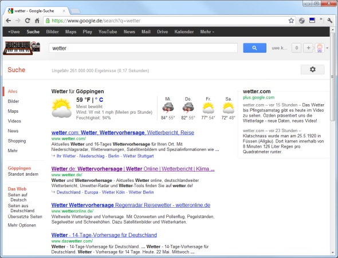This screenshot has height=258, width=338.
Task: Click the red Suche heading
Action: pos(17,70)
